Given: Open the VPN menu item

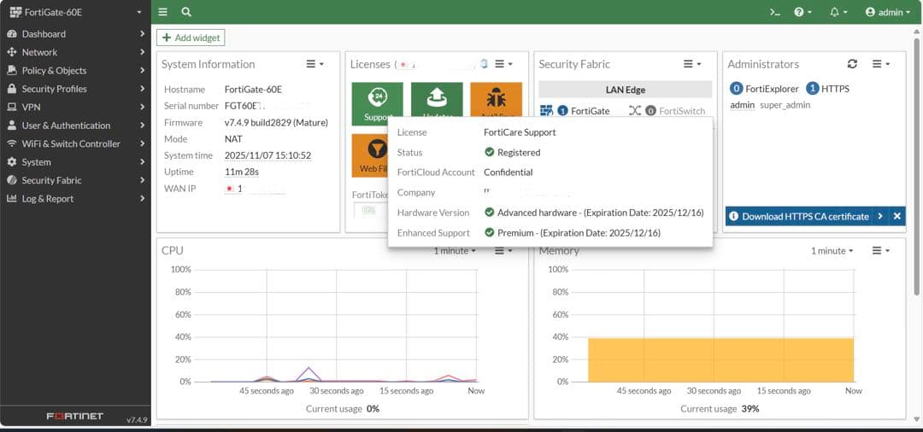Looking at the screenshot, I should [x=75, y=107].
